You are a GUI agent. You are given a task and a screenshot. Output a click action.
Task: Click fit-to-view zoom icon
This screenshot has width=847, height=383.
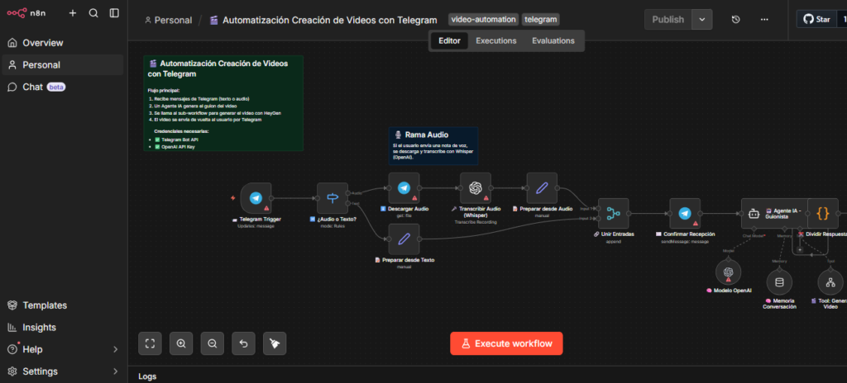point(151,343)
